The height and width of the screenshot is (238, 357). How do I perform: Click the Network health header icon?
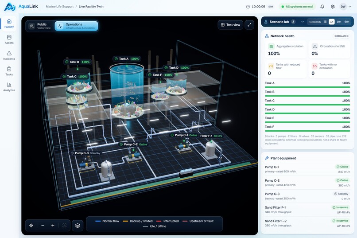point(267,36)
